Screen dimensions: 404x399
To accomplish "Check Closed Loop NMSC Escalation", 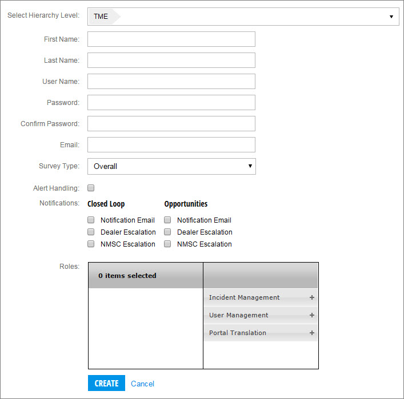I will point(91,244).
